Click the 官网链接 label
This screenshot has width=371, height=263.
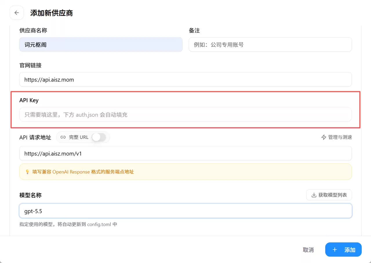30,65
